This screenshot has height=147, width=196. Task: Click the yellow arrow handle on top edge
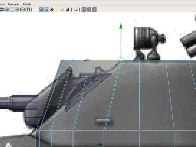(x=87, y=60)
